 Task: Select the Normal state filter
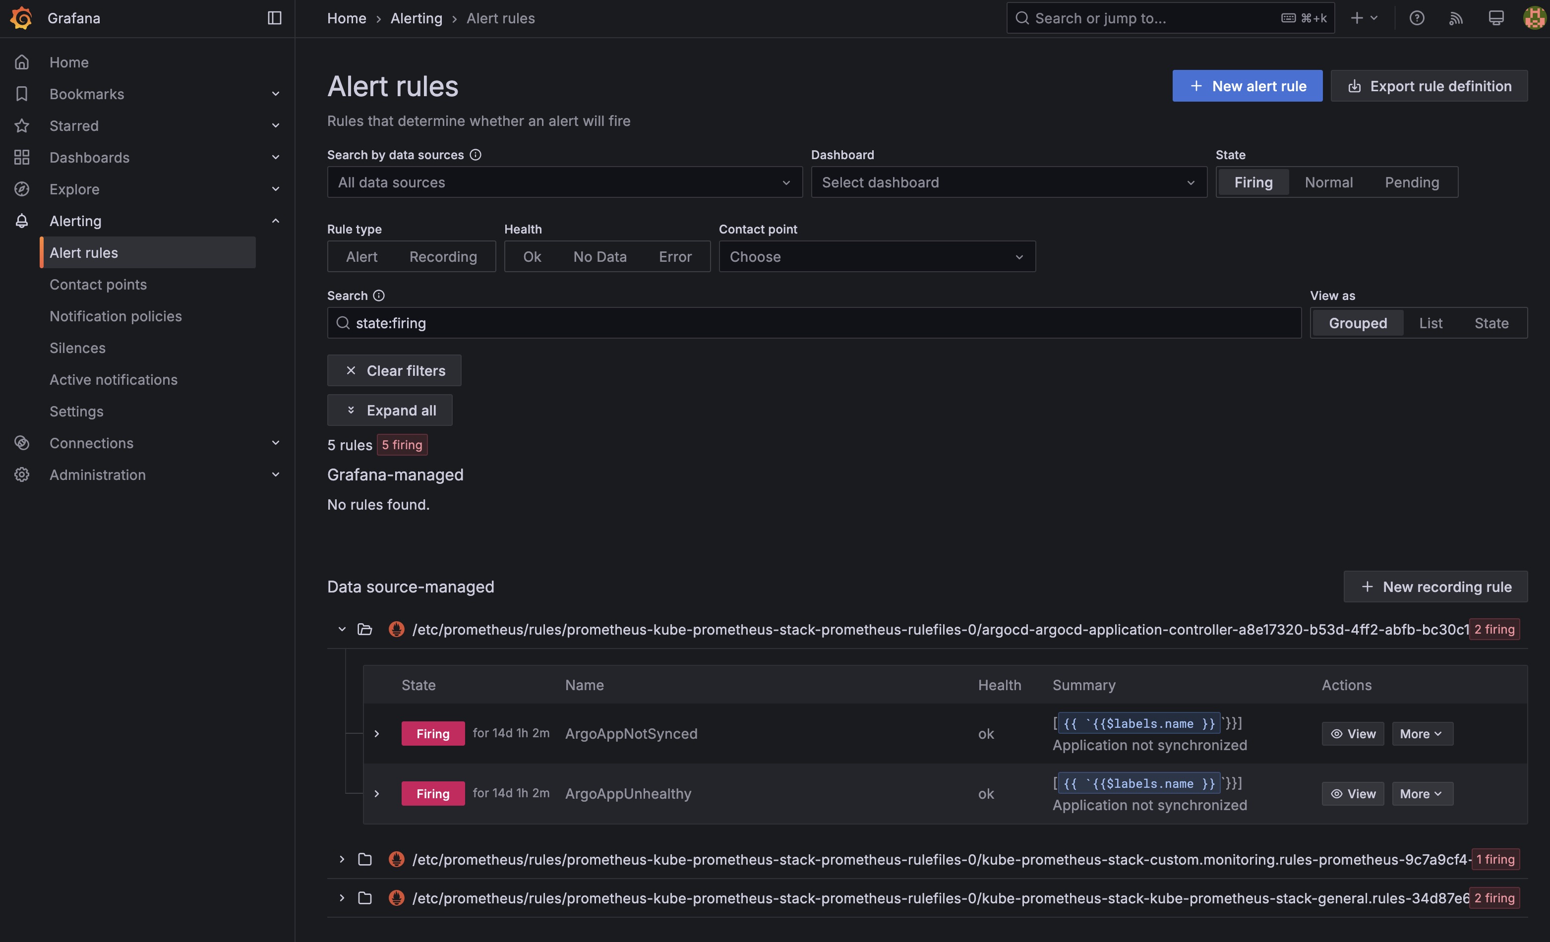point(1328,182)
